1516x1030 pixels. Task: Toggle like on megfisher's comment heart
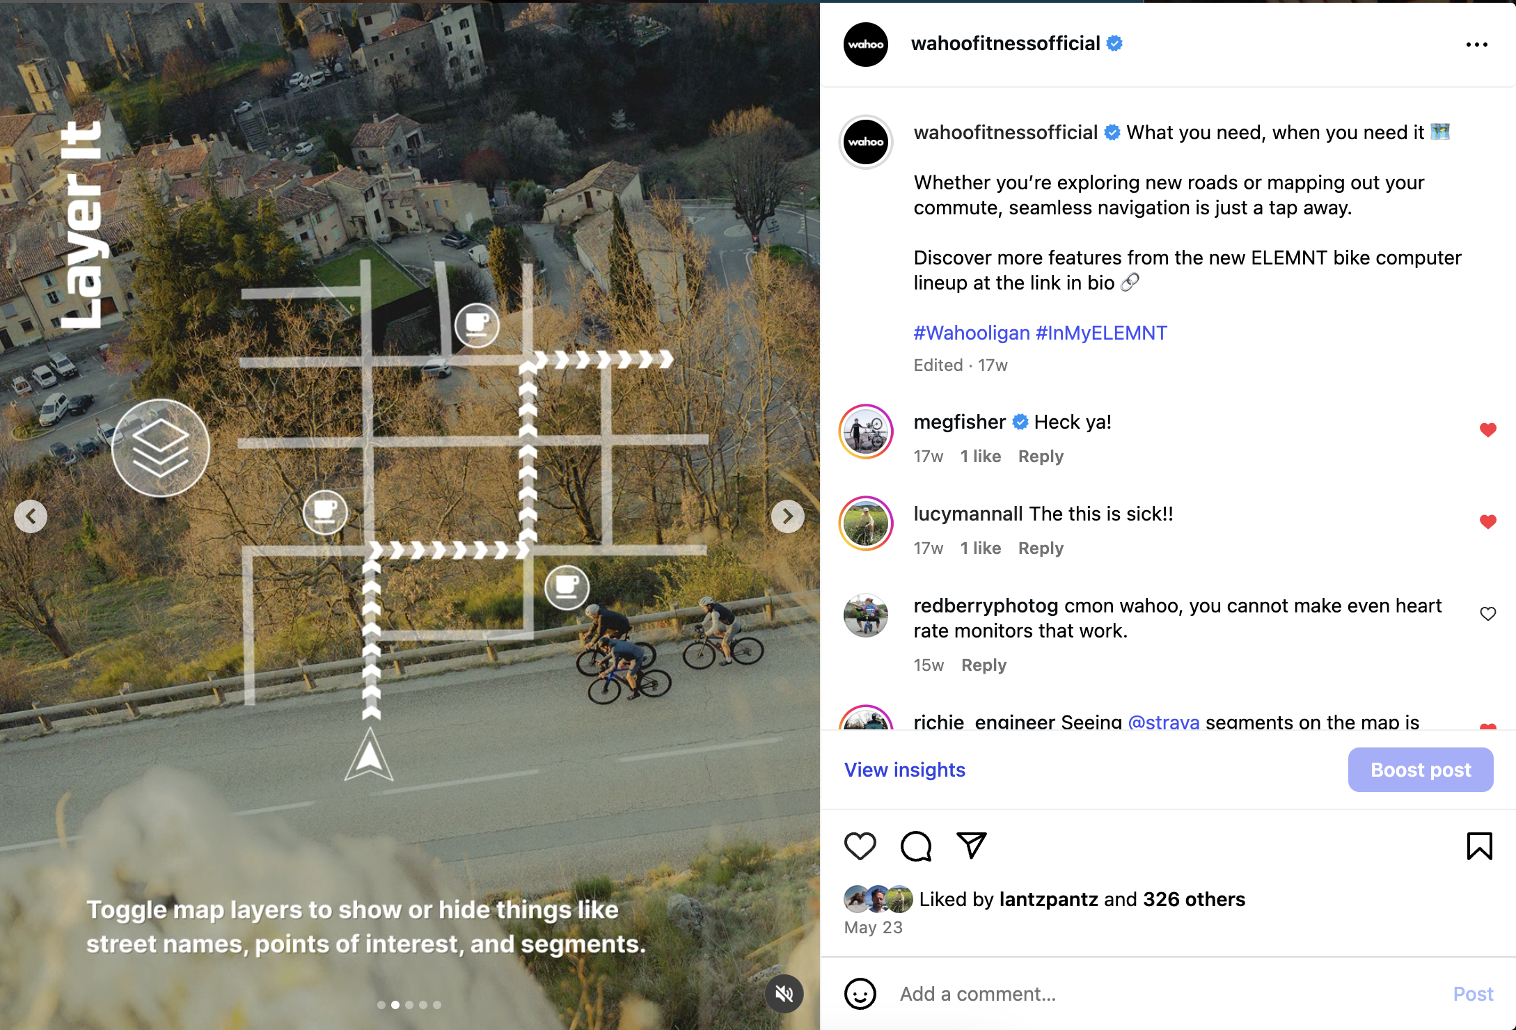click(x=1488, y=430)
